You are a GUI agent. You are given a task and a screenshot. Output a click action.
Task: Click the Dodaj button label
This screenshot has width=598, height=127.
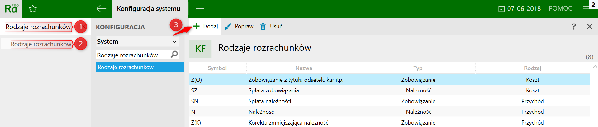211,26
